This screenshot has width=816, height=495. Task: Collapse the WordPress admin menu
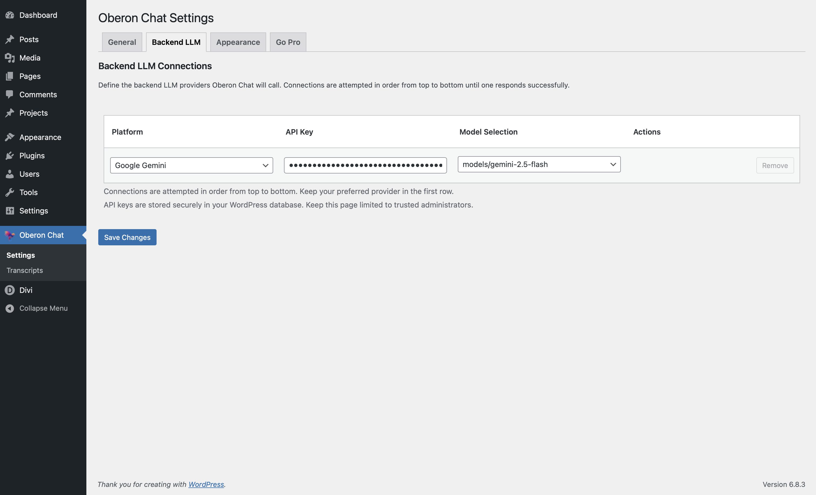(9, 308)
